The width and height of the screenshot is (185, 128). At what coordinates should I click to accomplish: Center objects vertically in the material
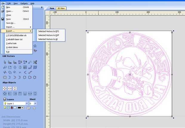15,88
